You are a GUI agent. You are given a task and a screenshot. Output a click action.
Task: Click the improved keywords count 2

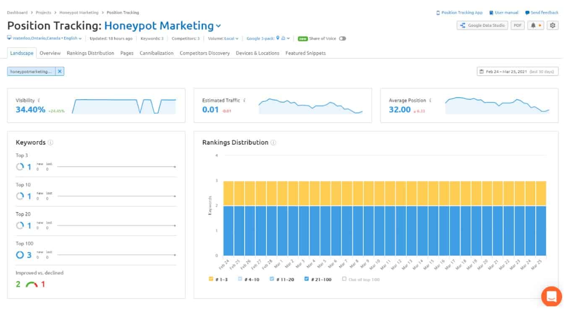pyautogui.click(x=18, y=284)
